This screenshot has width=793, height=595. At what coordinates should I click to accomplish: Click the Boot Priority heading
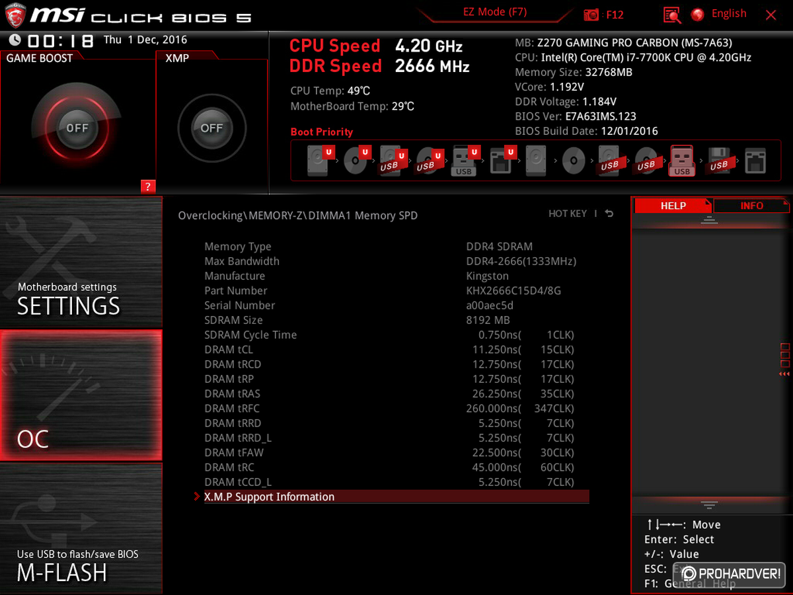pyautogui.click(x=322, y=132)
